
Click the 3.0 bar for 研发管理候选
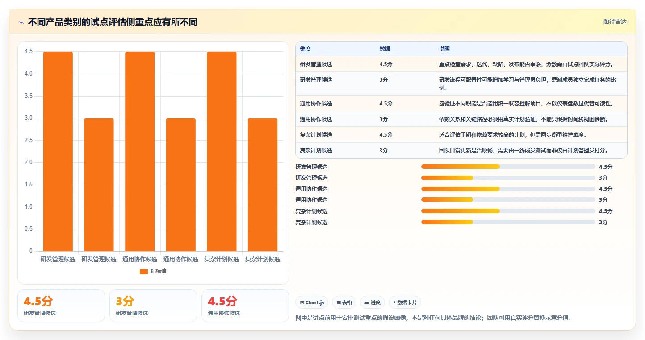[99, 185]
